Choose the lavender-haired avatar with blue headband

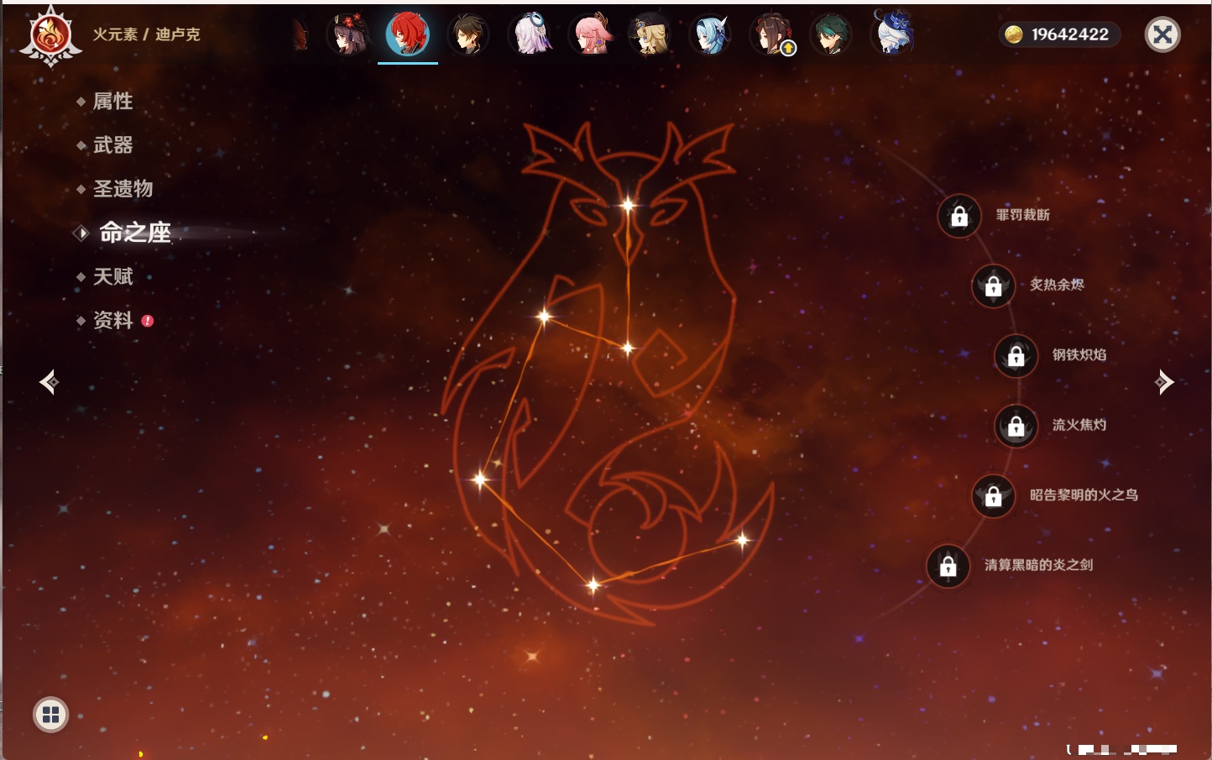pyautogui.click(x=530, y=34)
